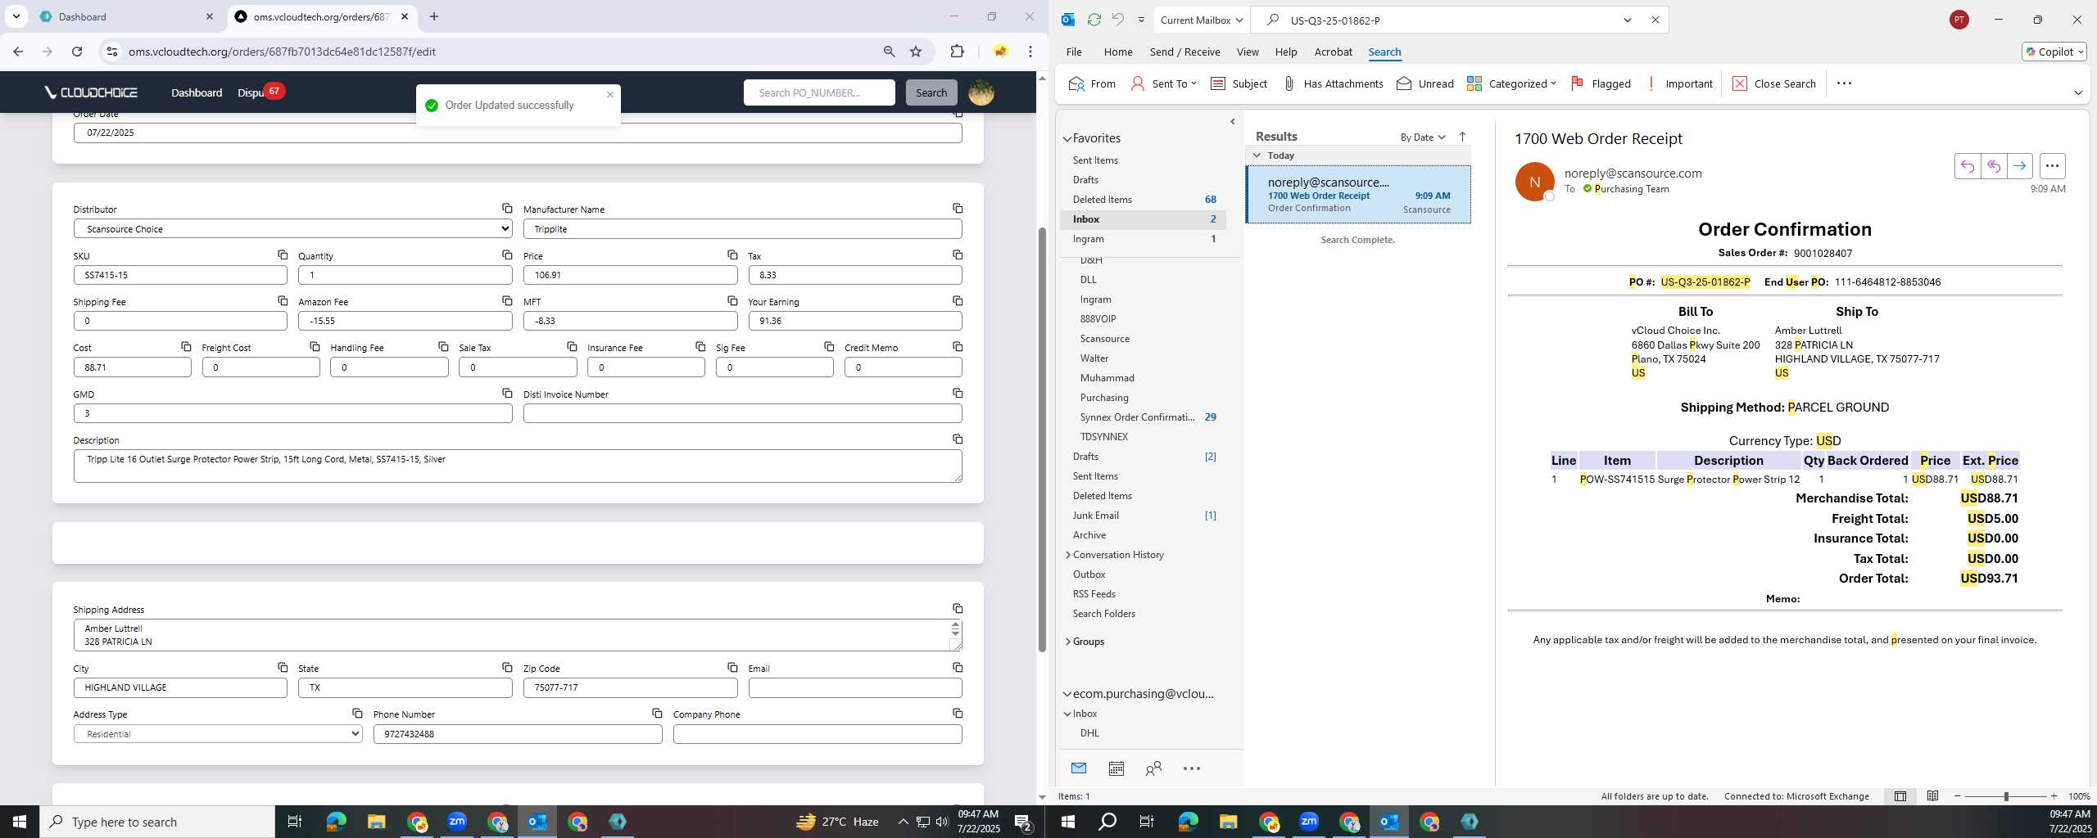Copy the Price field value
Viewport: 2097px width, 838px height.
[732, 255]
